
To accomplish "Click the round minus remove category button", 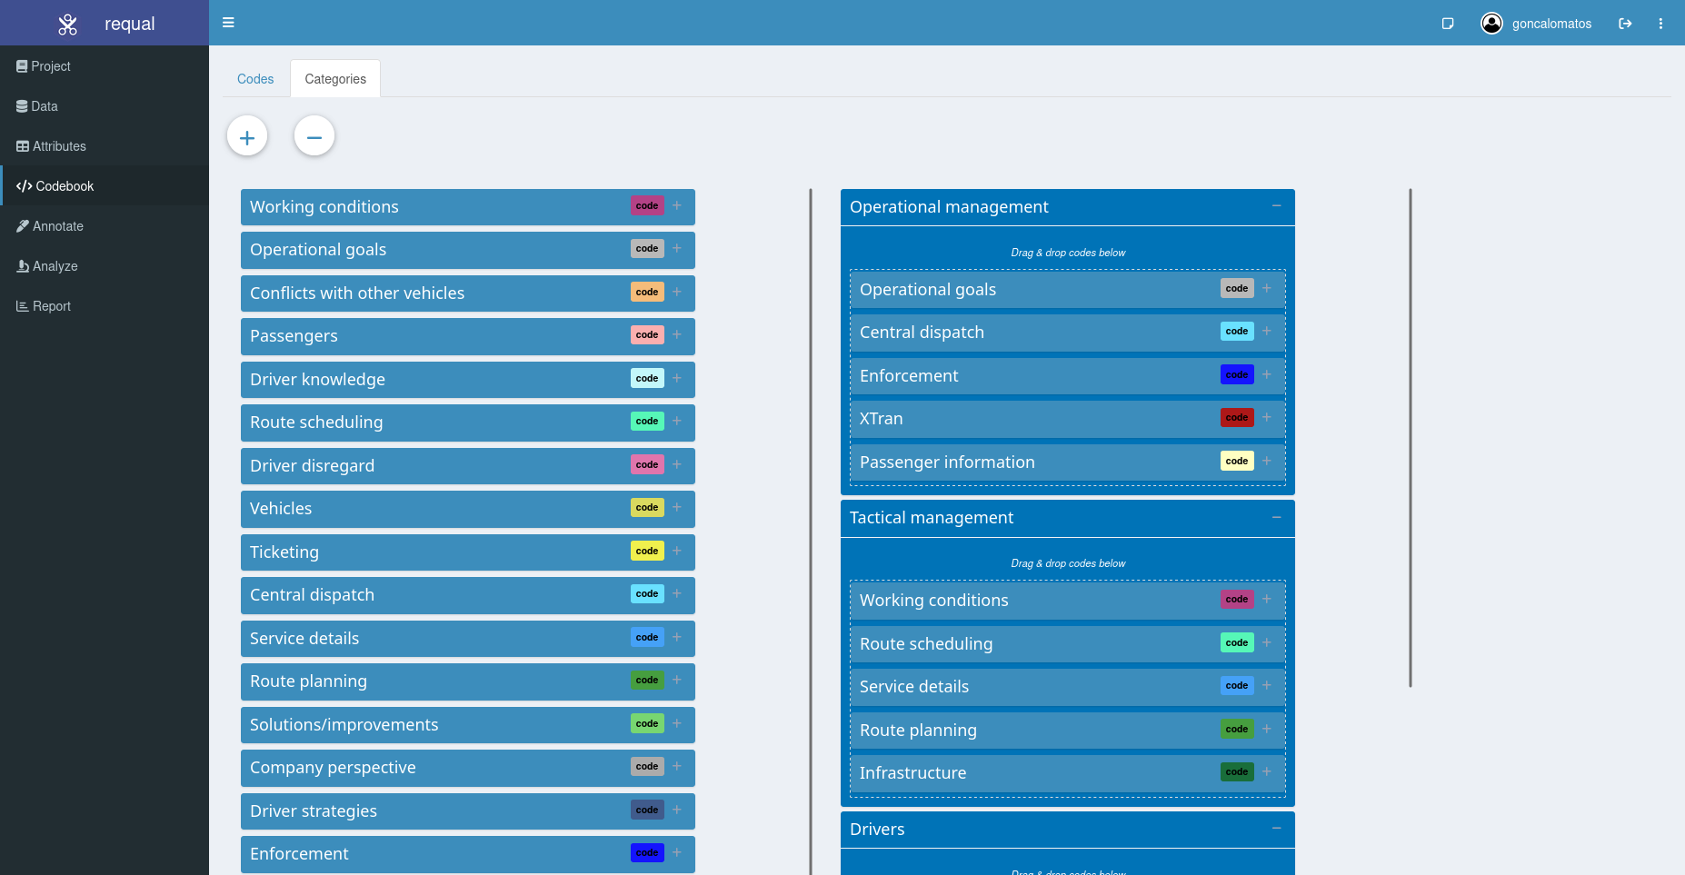I will click(314, 136).
